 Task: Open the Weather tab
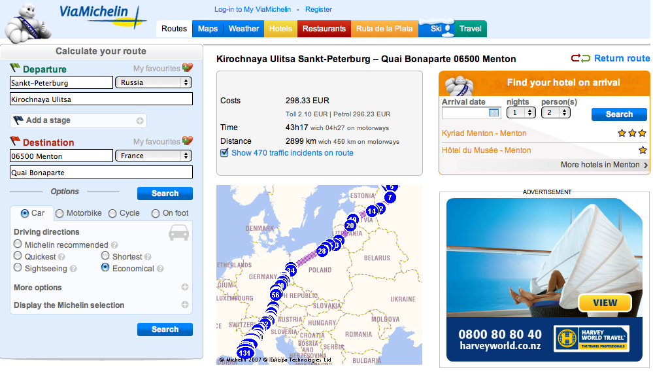(x=244, y=29)
